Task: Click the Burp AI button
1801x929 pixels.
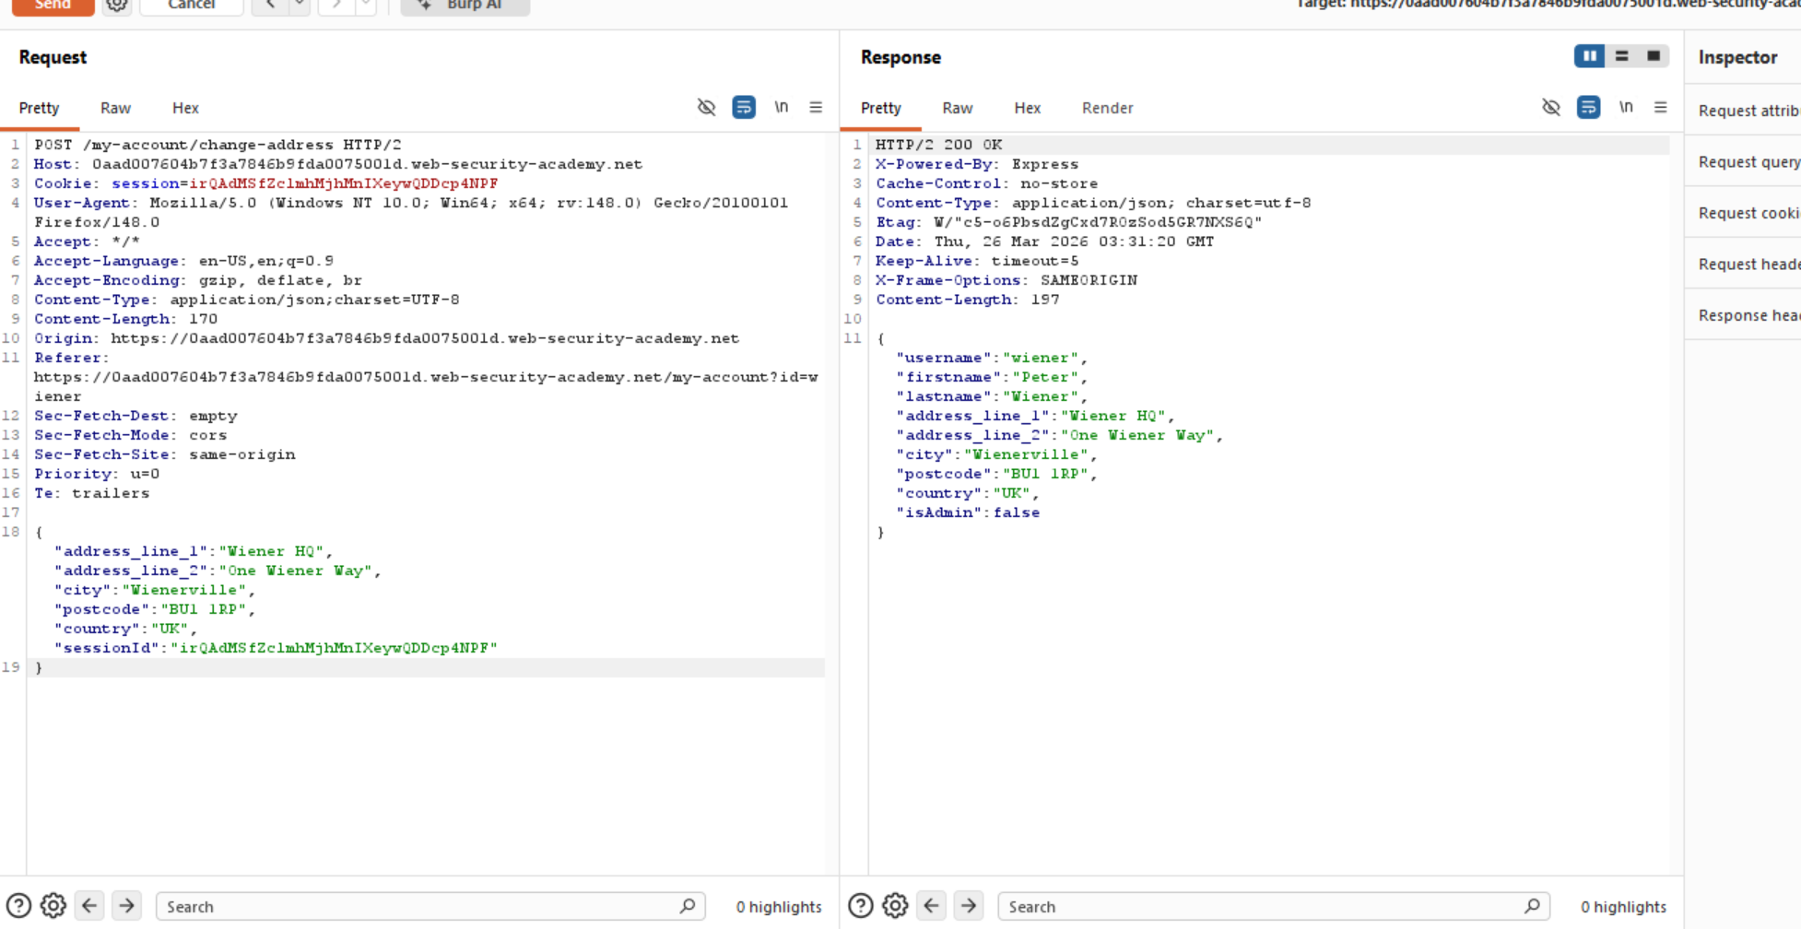Action: [x=465, y=5]
